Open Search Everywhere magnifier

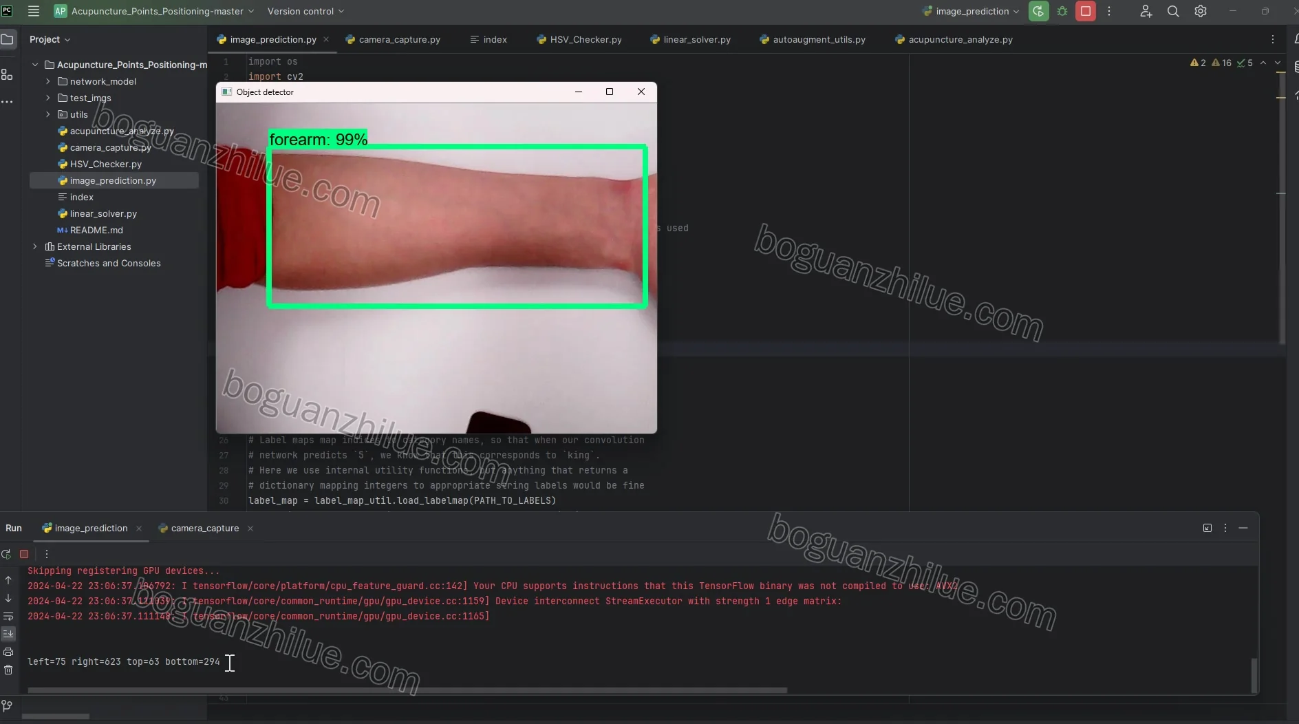pos(1173,11)
